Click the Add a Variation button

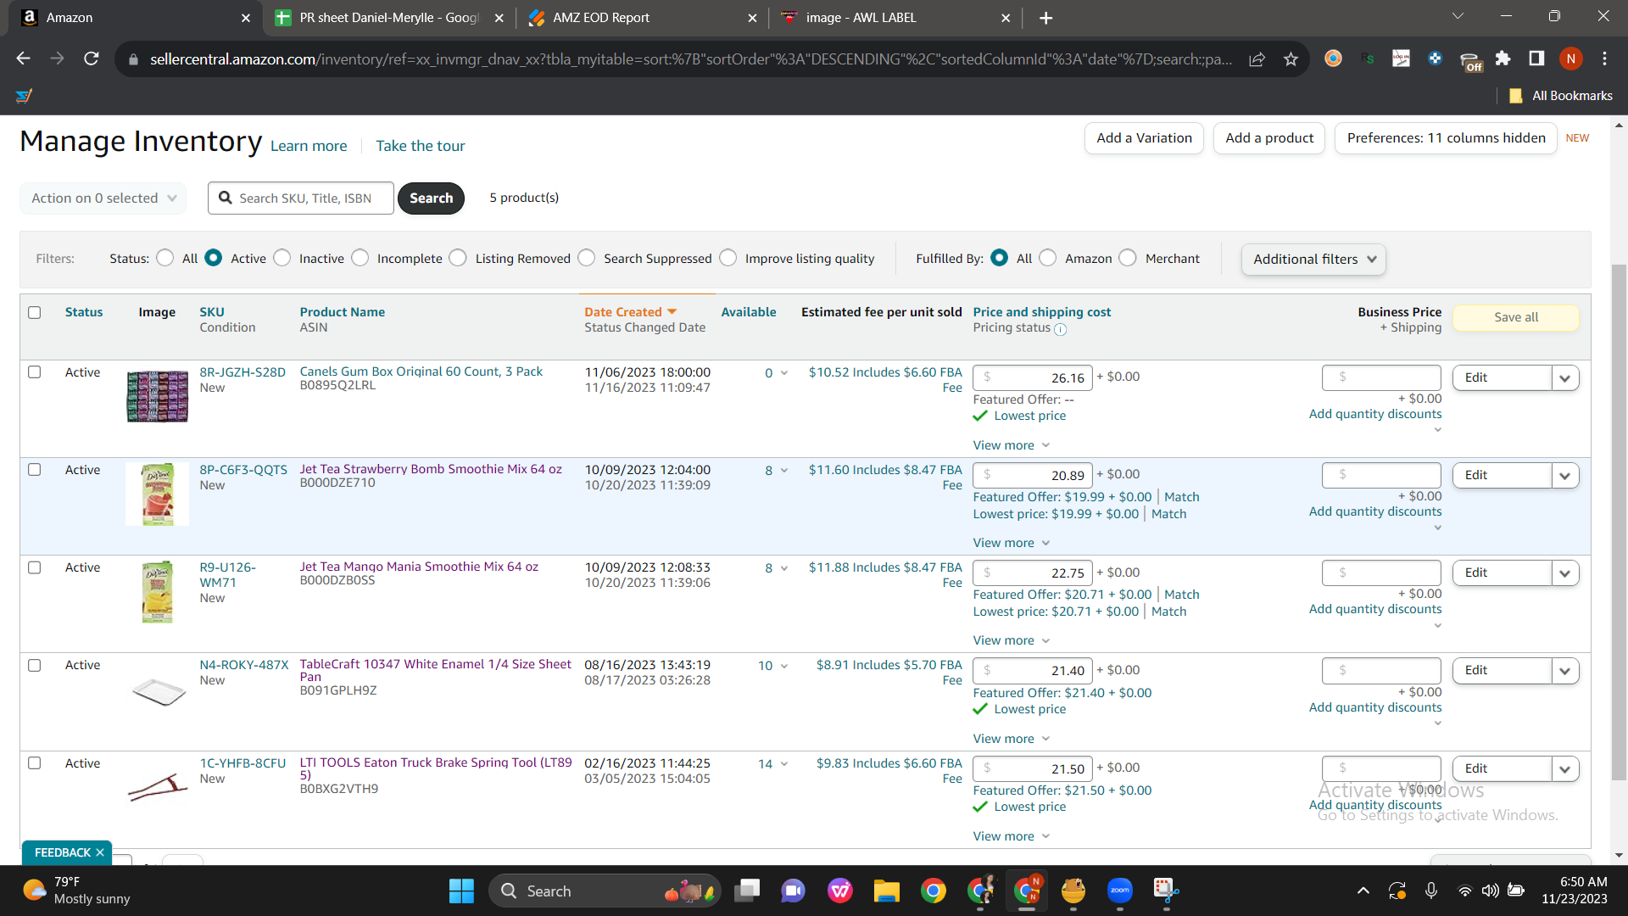[x=1144, y=138]
